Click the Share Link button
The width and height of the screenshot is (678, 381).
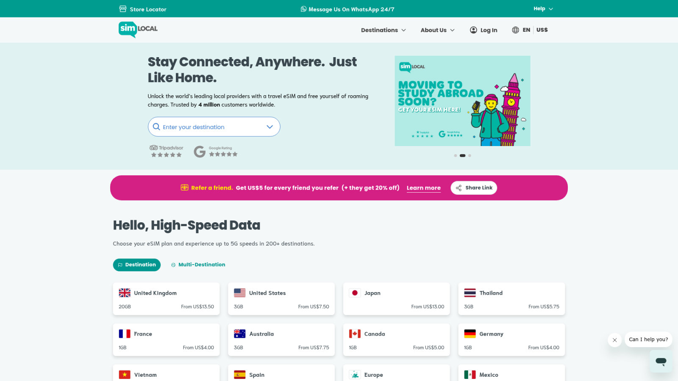pos(474,188)
